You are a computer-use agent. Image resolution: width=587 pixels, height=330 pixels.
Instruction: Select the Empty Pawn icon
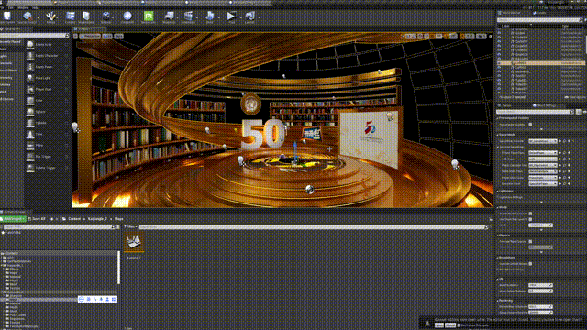[30, 67]
